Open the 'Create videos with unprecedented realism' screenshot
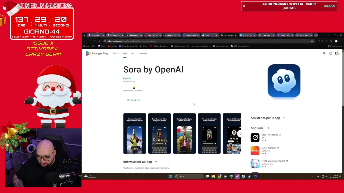This screenshot has width=344, height=193. pos(135,133)
